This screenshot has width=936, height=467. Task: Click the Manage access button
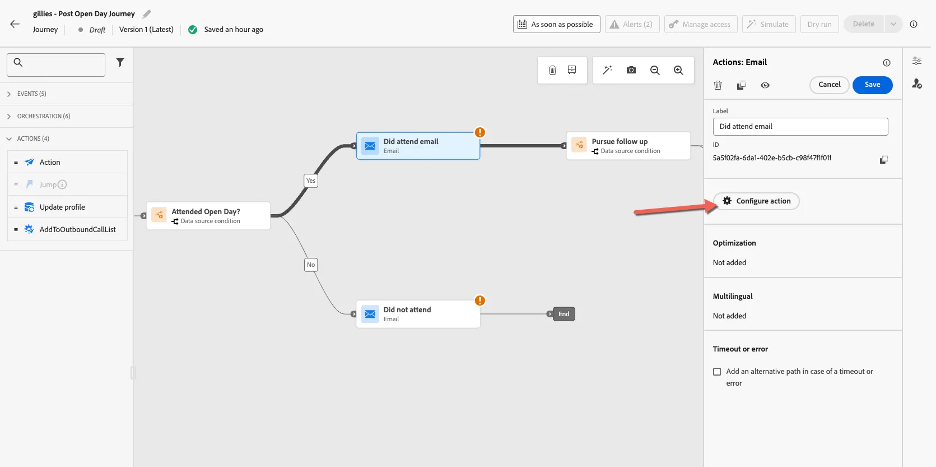pos(700,24)
